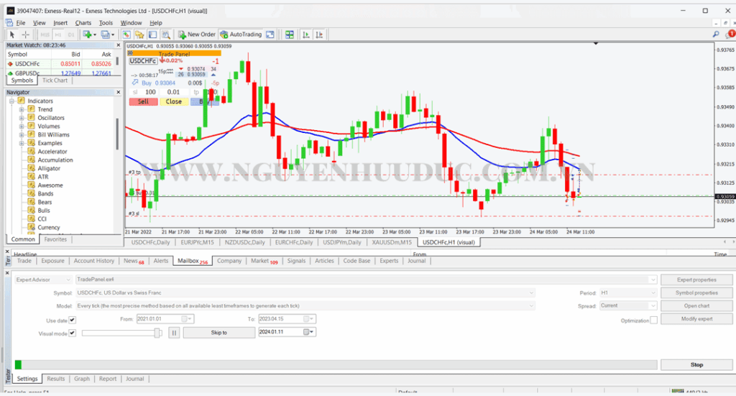Toggle the Visual mode checkbox

73,333
